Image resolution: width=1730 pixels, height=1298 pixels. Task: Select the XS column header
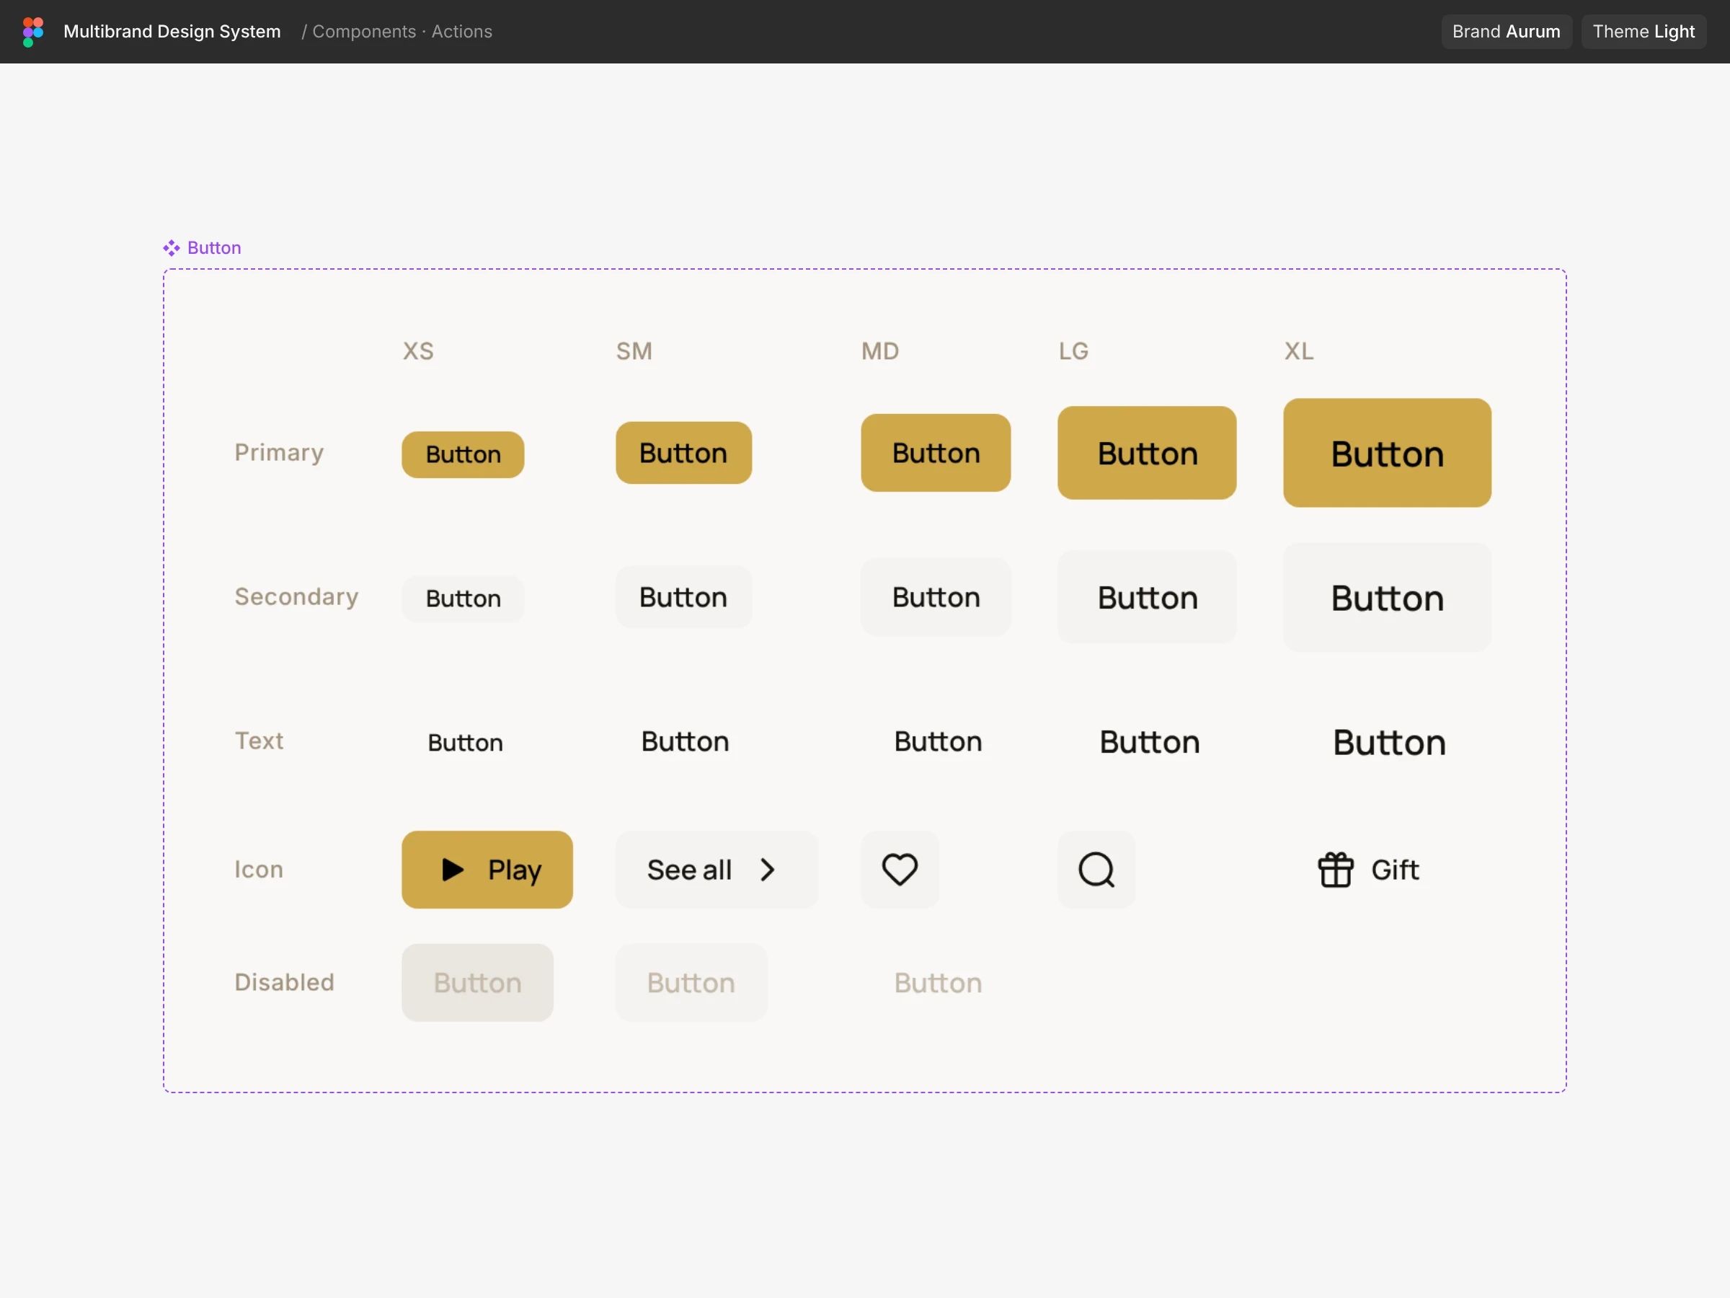coord(418,350)
